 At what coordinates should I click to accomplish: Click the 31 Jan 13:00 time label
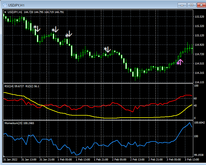(29, 160)
